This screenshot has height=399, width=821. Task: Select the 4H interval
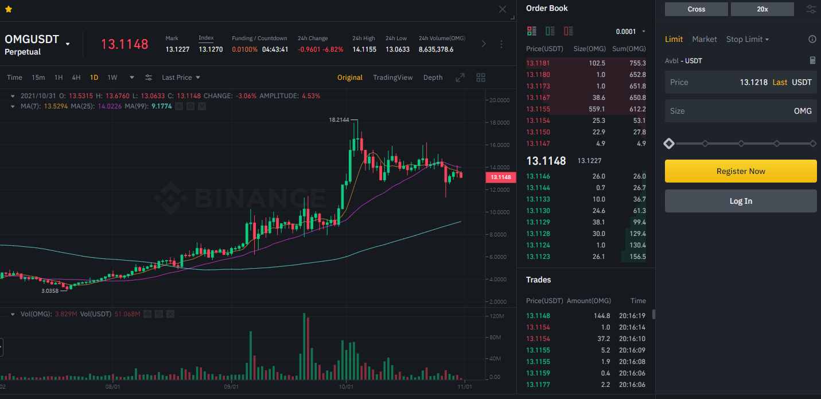[x=76, y=78]
